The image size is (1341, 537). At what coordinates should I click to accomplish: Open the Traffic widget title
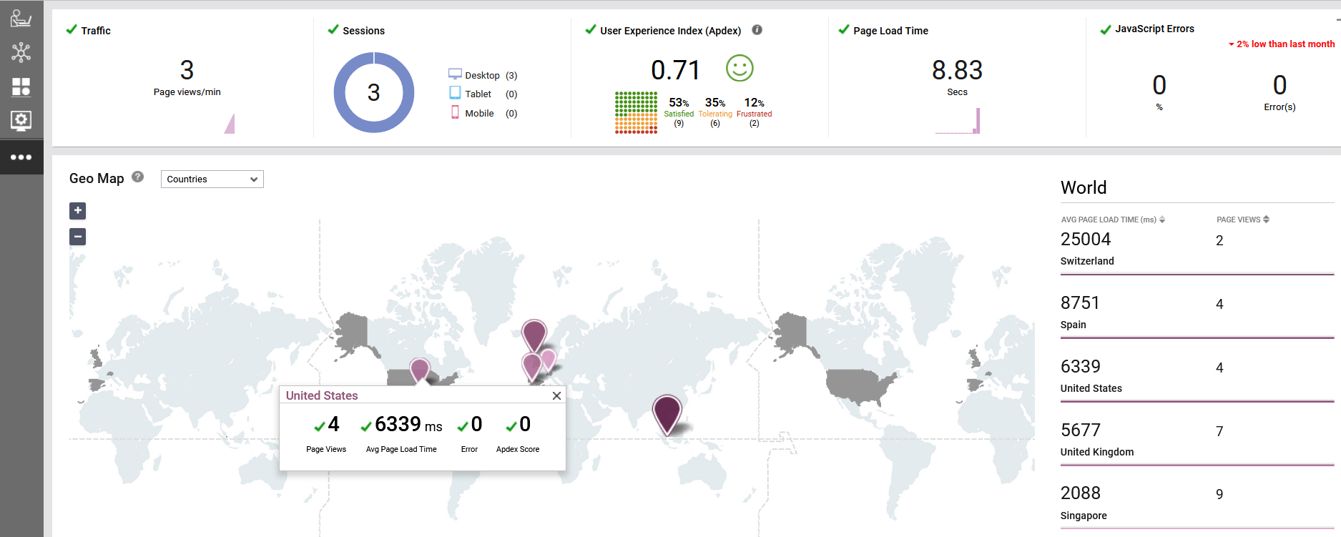point(96,31)
